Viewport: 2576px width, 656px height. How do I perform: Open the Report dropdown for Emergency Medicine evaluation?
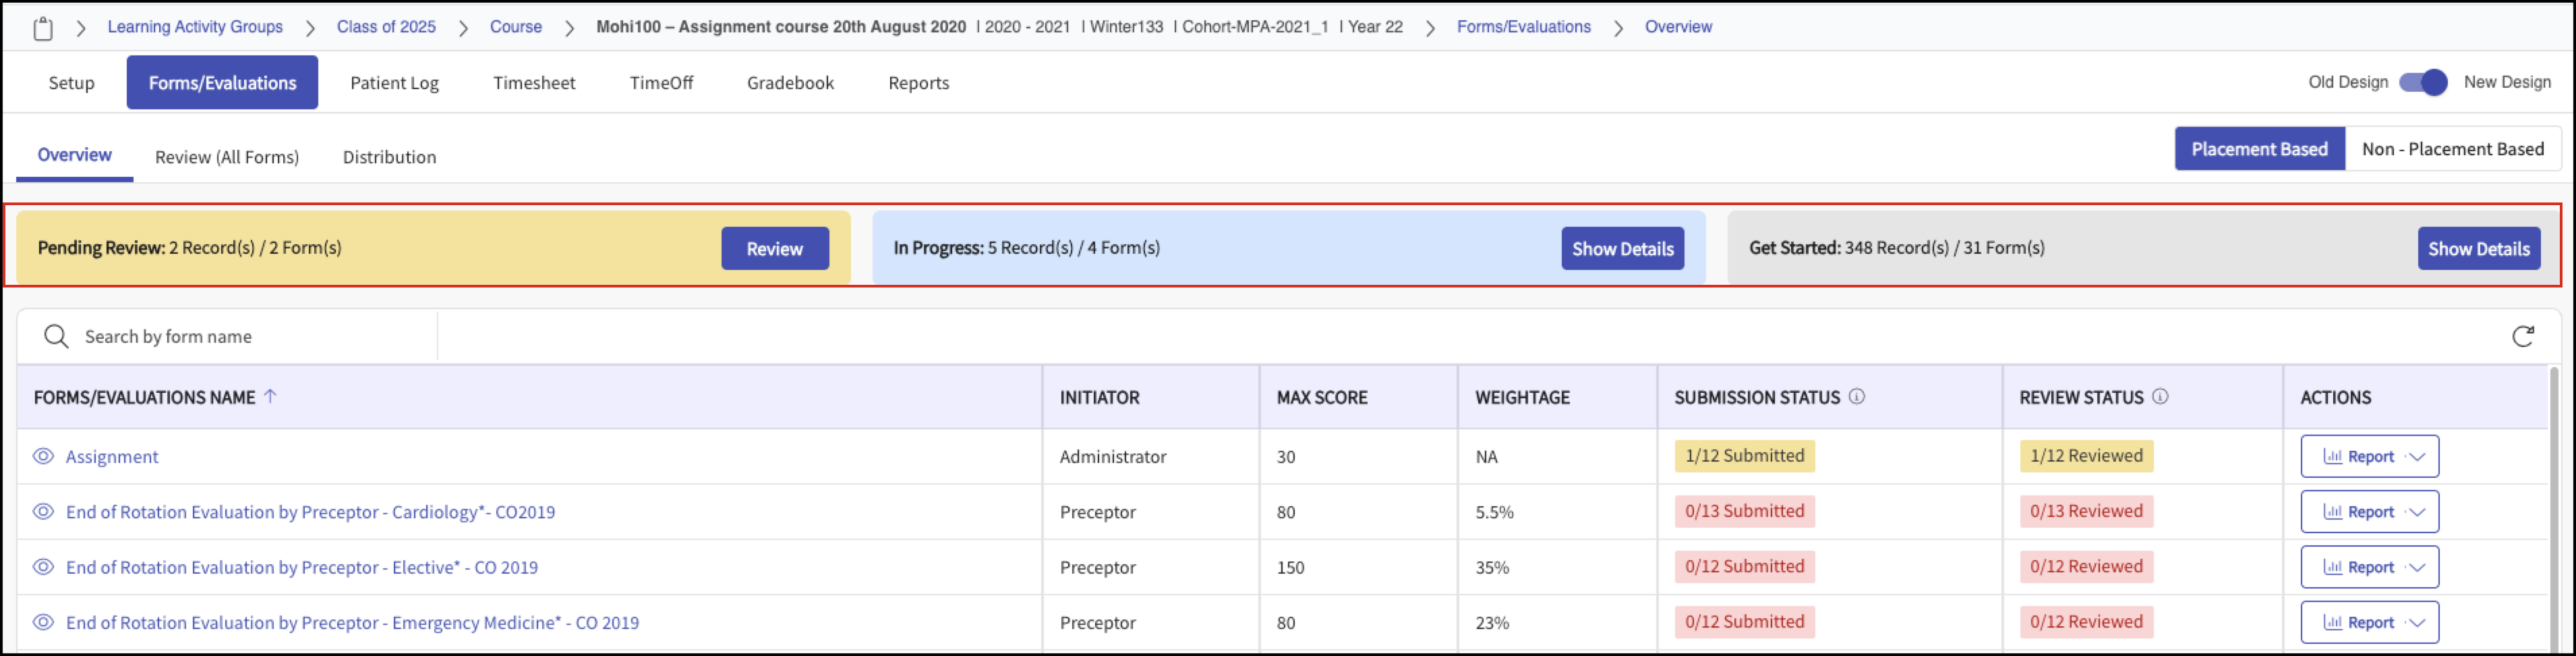point(2369,622)
